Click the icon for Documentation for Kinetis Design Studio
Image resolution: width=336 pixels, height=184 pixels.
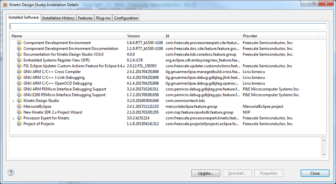tap(19, 54)
